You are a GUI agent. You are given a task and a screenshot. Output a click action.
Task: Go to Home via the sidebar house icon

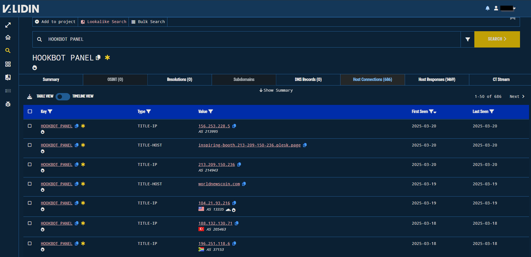(8, 38)
